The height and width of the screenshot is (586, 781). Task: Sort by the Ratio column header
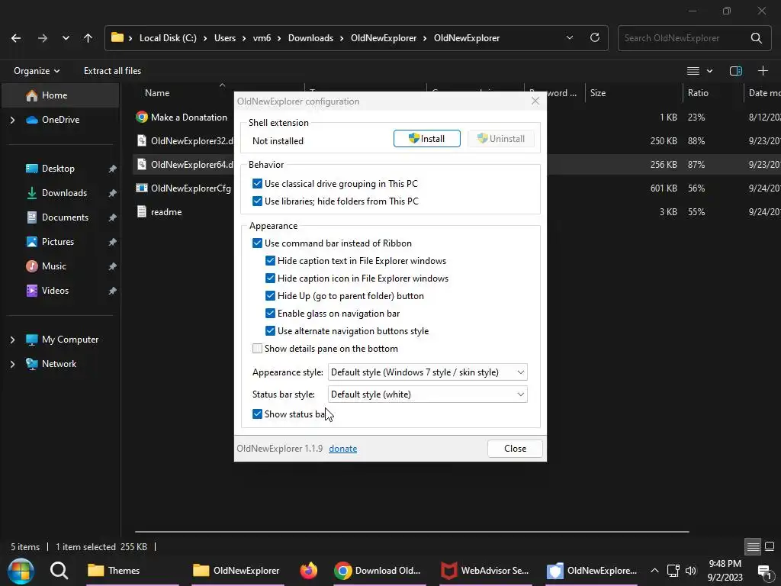(x=698, y=93)
